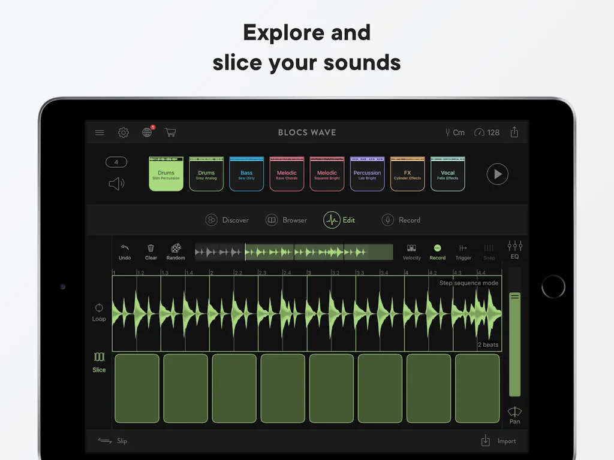This screenshot has width=614, height=460.
Task: Open the tempo control showing 128
Action: click(487, 132)
